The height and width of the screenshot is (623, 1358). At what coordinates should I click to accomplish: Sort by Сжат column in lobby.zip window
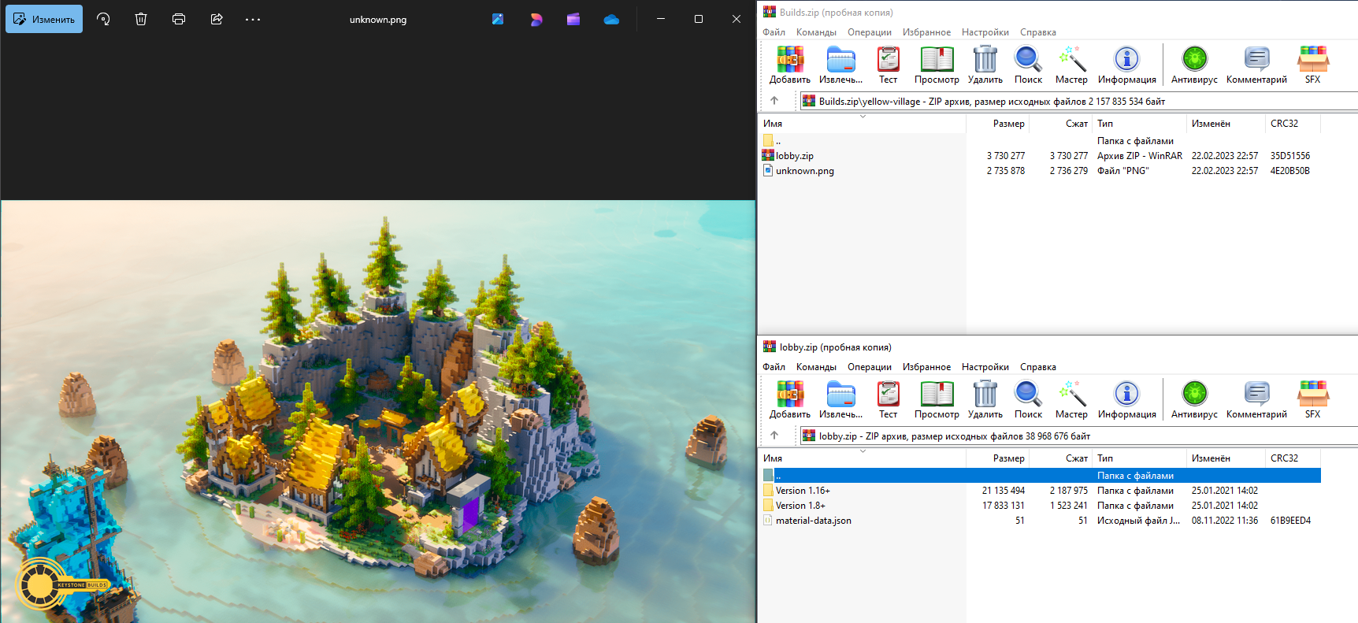click(x=1061, y=458)
